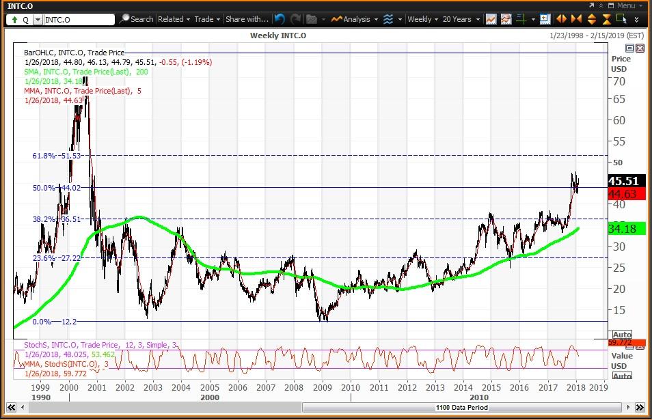Click the double up-chevron collapse icon in title bar

601,5
